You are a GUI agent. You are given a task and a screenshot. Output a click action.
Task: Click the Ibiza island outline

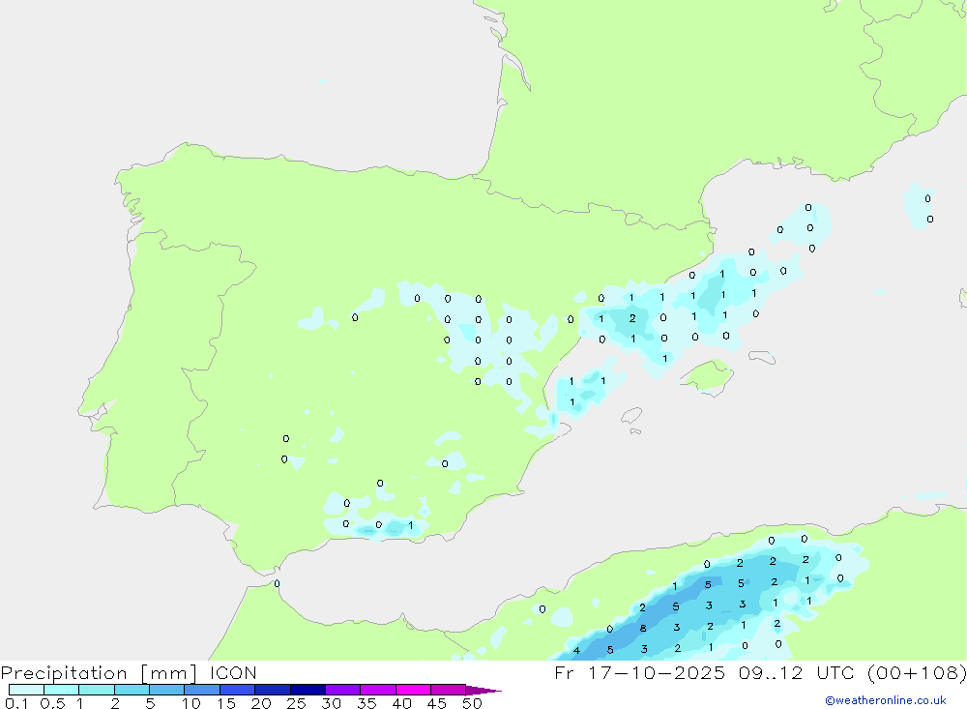[x=631, y=416]
